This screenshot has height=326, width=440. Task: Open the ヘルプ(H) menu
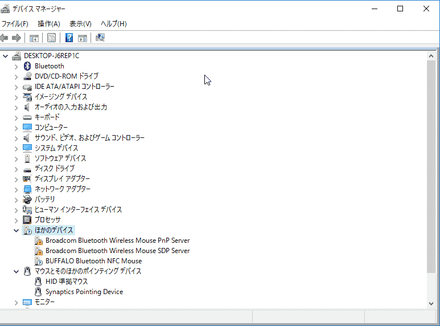(x=114, y=24)
